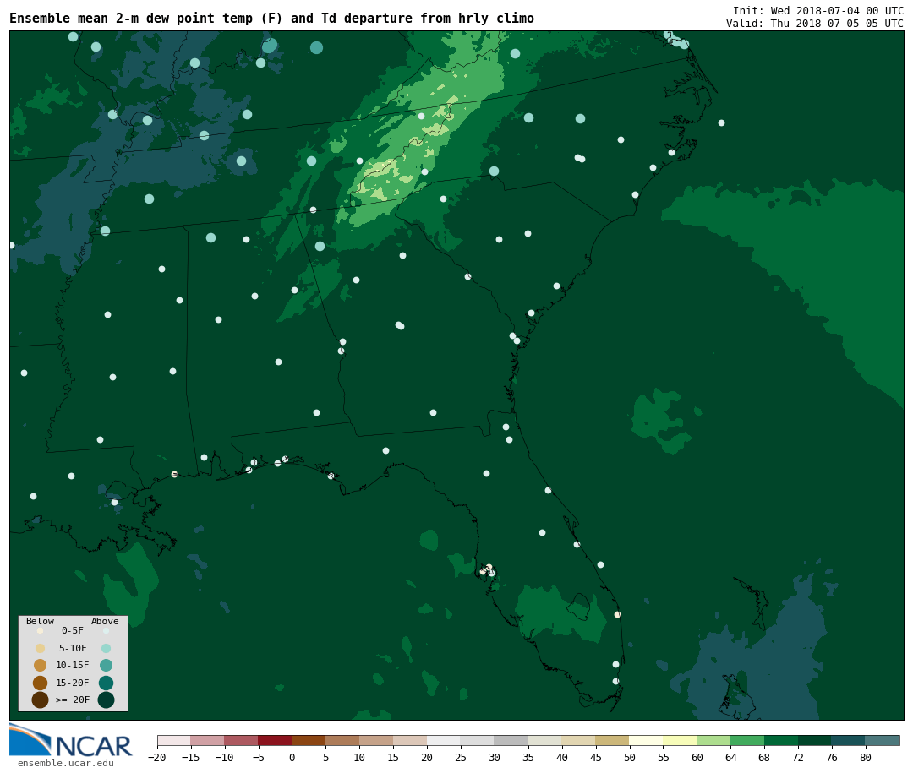The width and height of the screenshot is (913, 773).
Task: Click the legend label '0-5F'
Action: 73,630
